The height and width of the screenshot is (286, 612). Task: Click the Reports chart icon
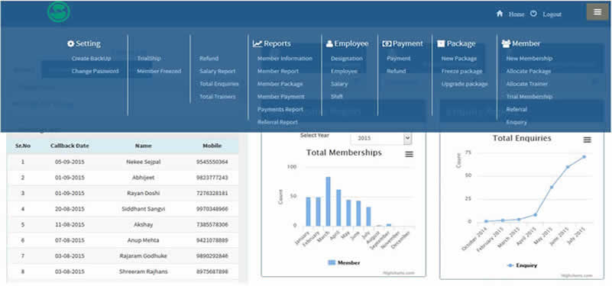pyautogui.click(x=257, y=44)
